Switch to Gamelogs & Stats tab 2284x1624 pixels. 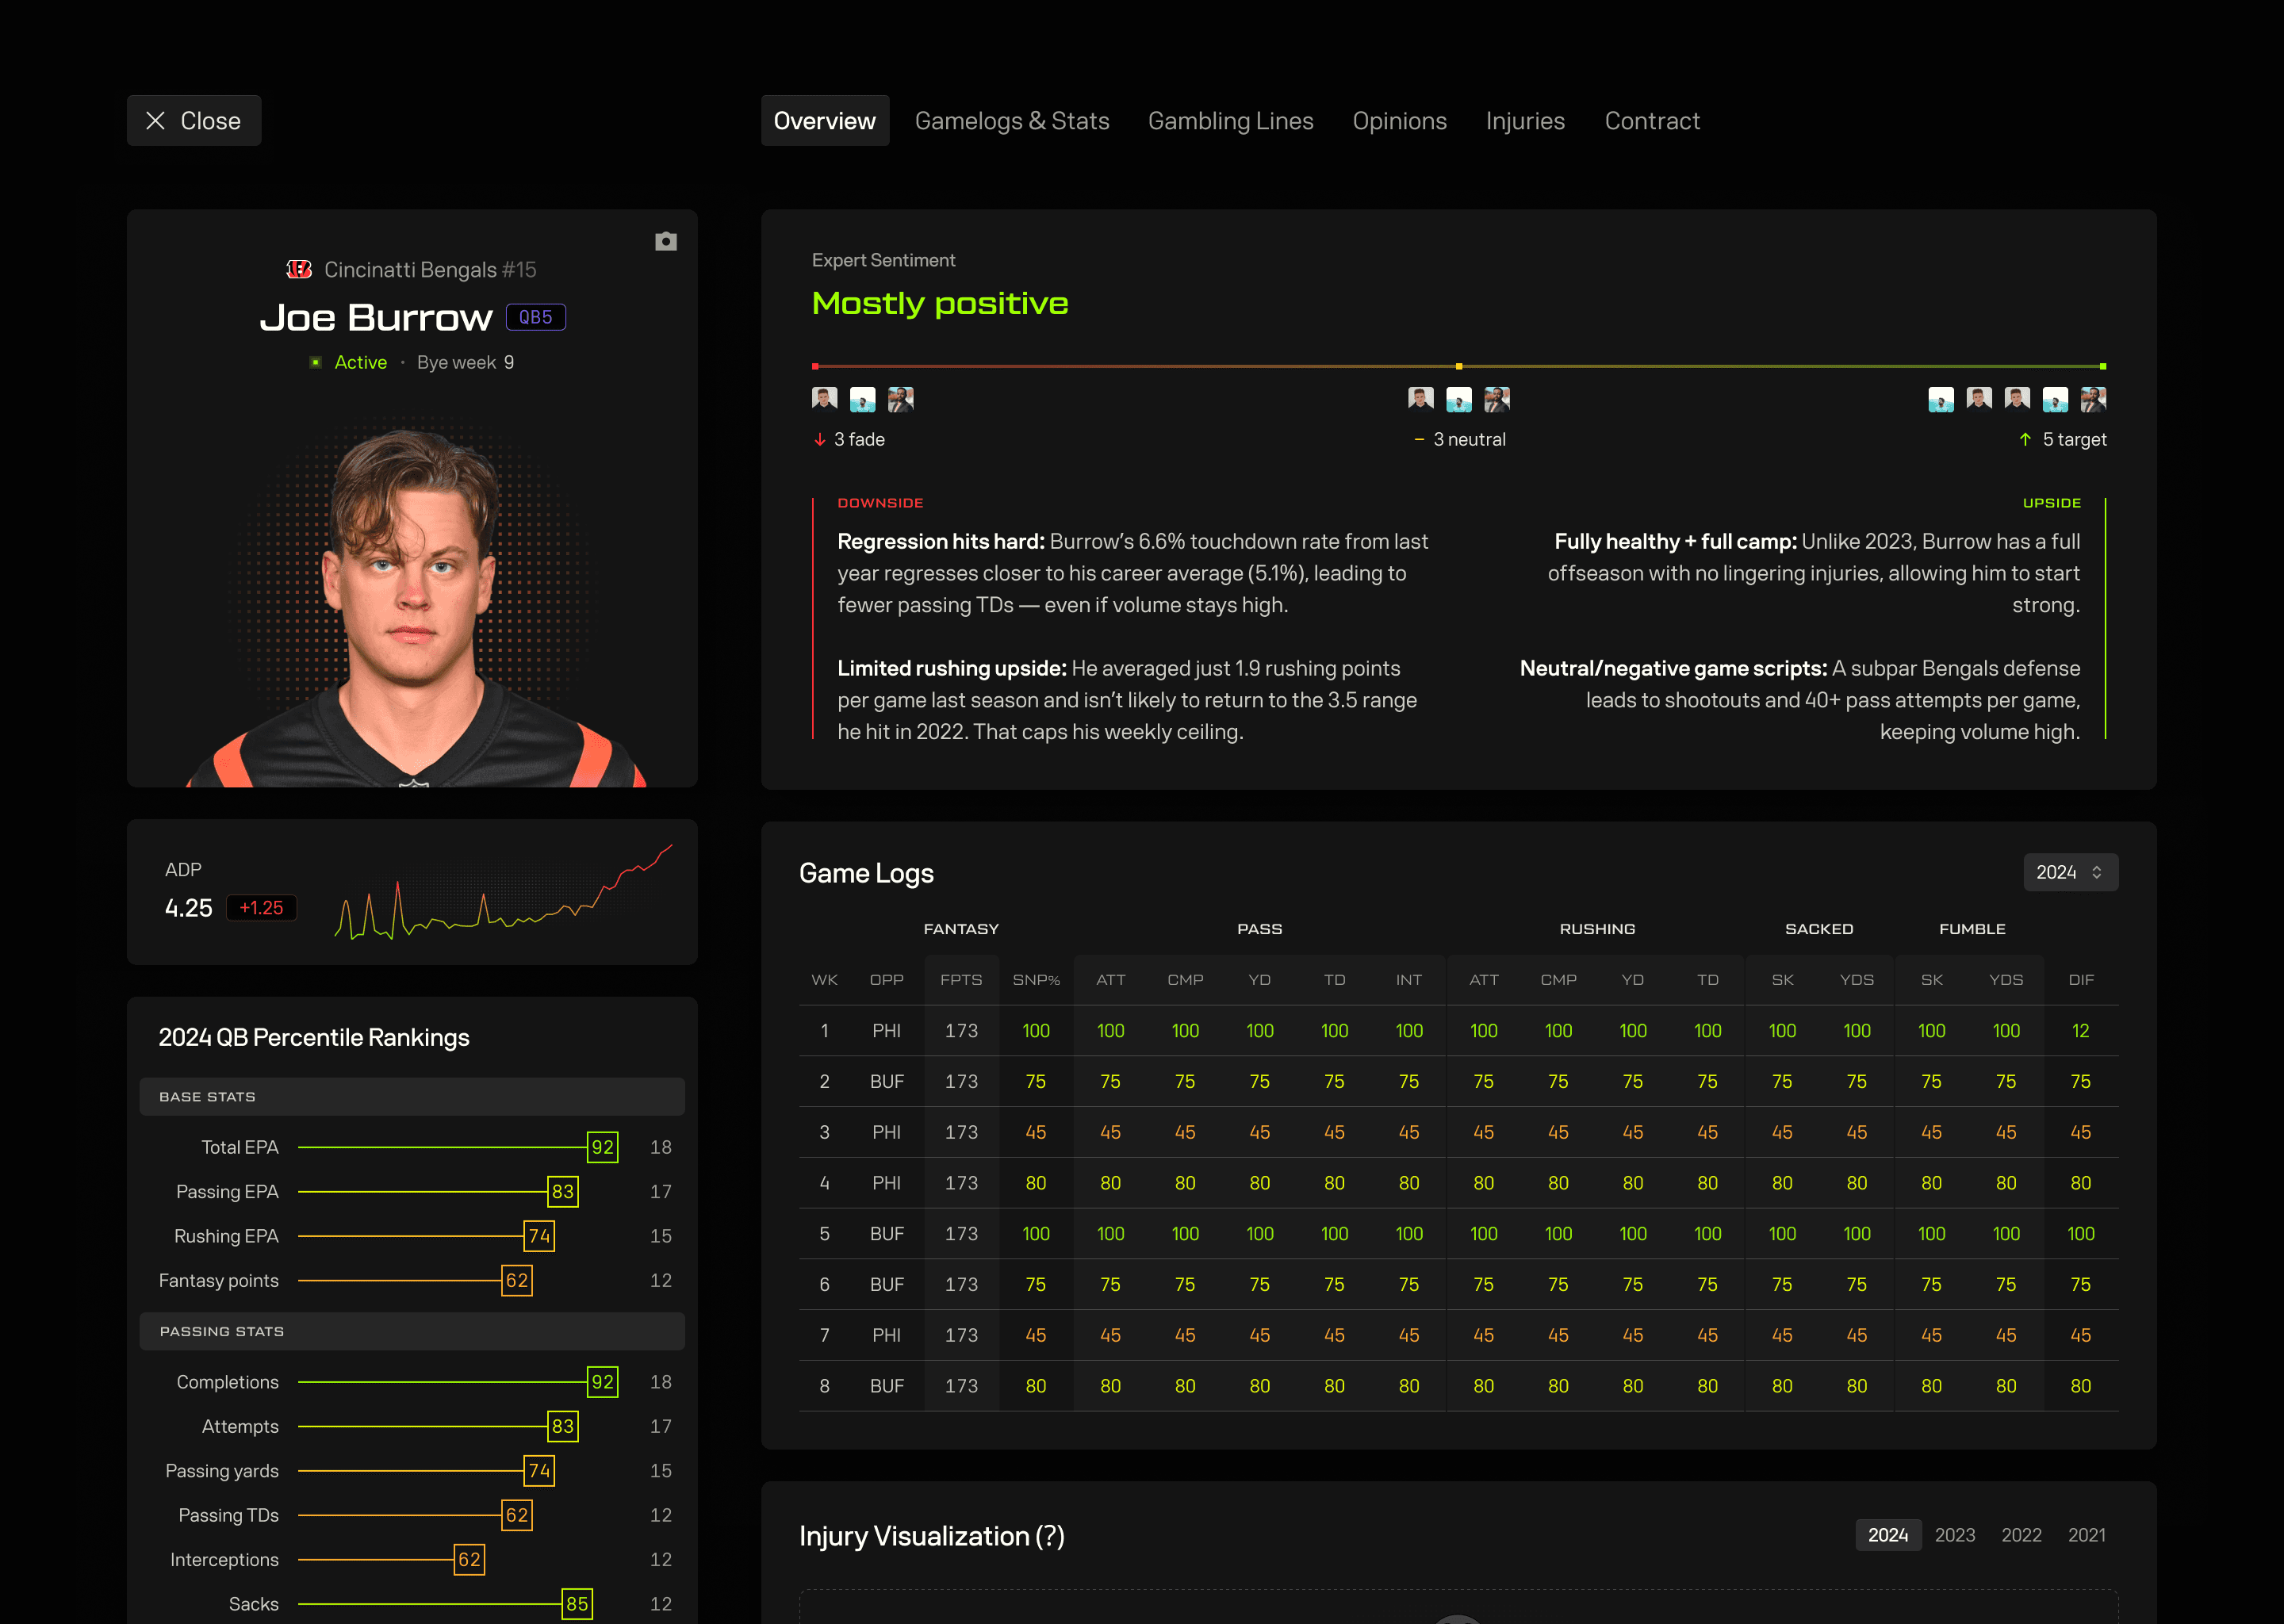(1011, 121)
